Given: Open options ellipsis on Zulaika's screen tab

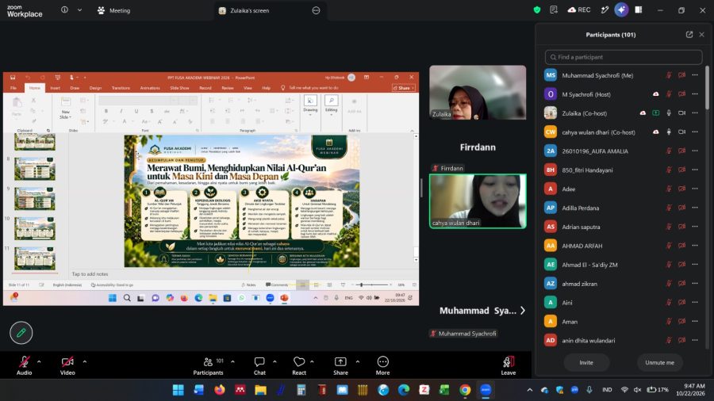Looking at the screenshot, I should [316, 10].
